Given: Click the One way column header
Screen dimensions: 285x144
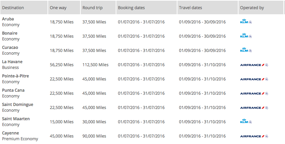Looking at the screenshot, I should tap(57, 8).
